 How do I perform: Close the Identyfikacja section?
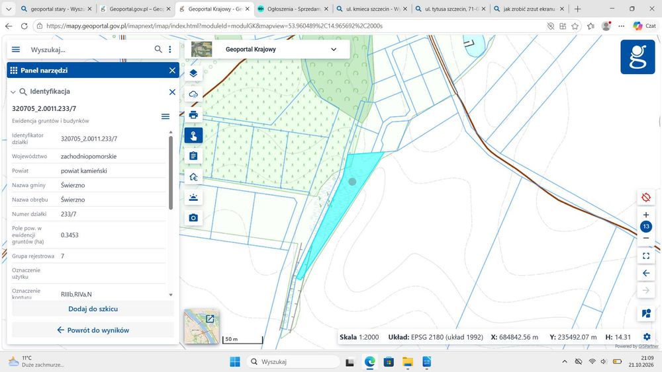[x=172, y=92]
